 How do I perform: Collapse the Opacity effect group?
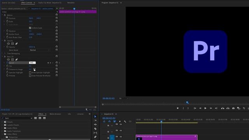click(2, 40)
